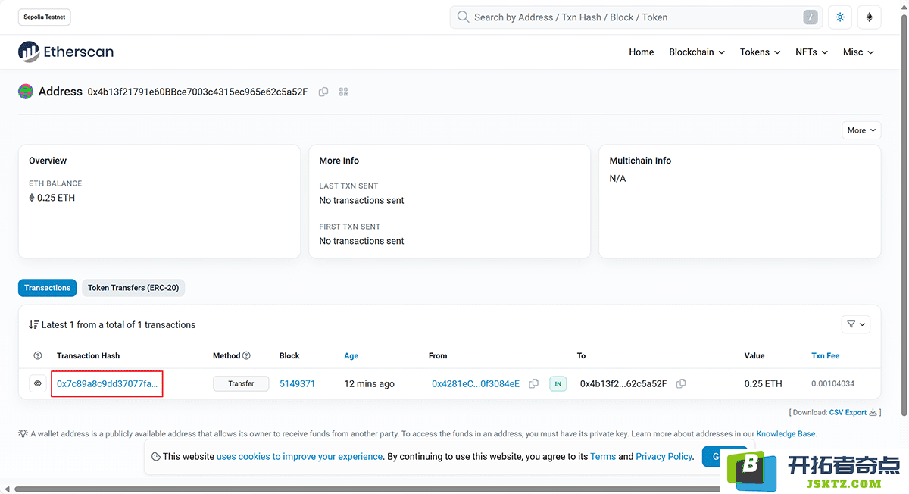Toggle the light/dark theme sun icon
909x494 pixels.
pyautogui.click(x=839, y=17)
